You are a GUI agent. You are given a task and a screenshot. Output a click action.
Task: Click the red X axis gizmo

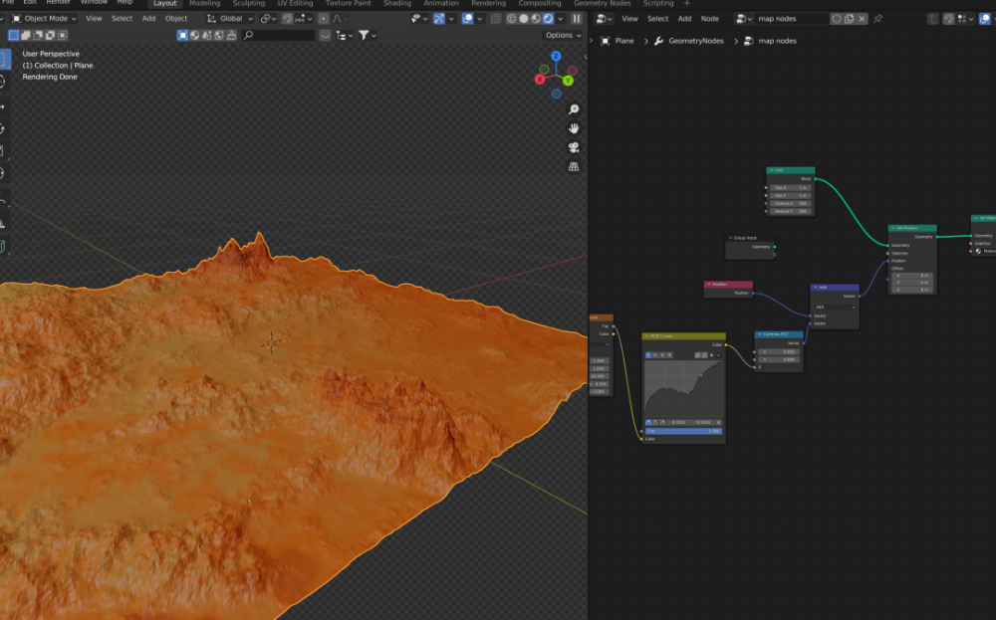[539, 80]
